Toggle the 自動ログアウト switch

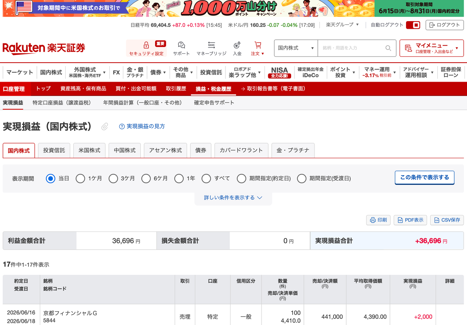[x=413, y=25]
